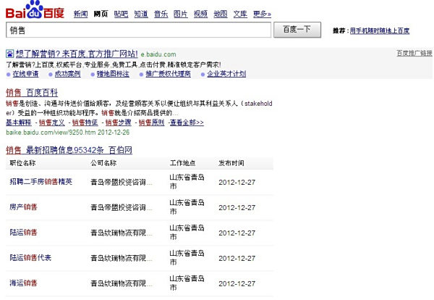Click the baike.baidu.com/view/9250.htm URL text

pos(51,133)
